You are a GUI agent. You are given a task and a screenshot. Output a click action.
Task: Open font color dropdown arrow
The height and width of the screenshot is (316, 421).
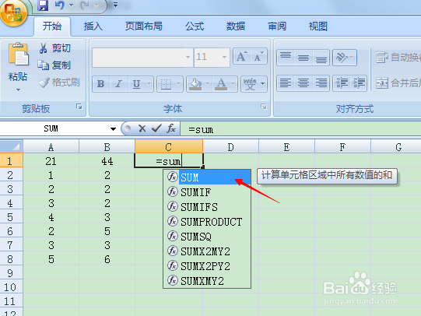point(233,84)
